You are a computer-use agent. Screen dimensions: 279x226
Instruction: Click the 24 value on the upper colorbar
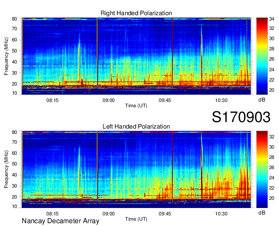(272, 70)
